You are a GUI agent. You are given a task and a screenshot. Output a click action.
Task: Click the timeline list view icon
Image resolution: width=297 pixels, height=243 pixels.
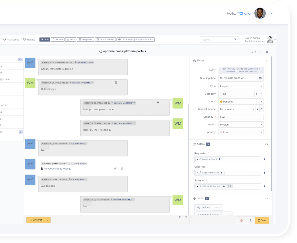coord(186,217)
